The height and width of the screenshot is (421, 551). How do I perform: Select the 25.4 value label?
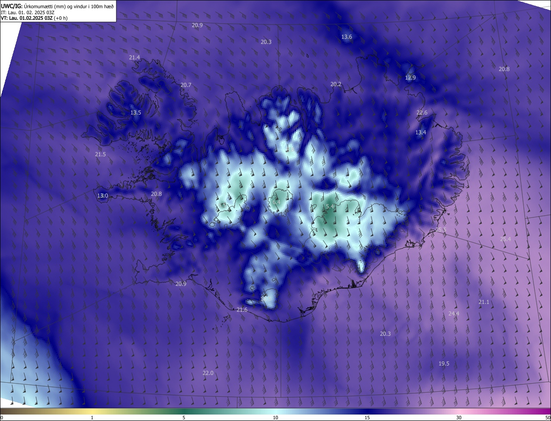pyautogui.click(x=505, y=239)
